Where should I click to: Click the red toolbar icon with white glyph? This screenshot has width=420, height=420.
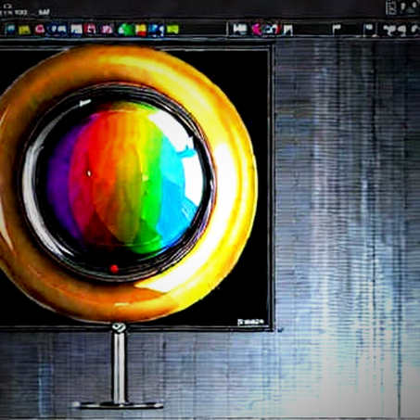[90, 30]
